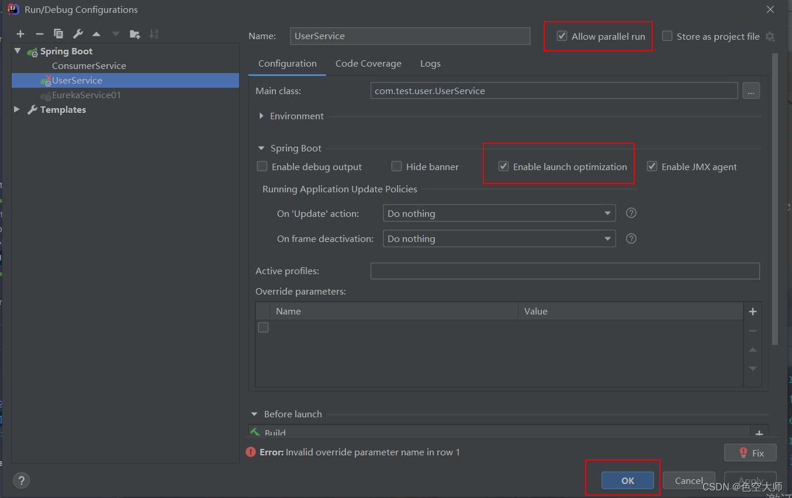The width and height of the screenshot is (792, 498).
Task: Open On 'Update' action dropdown
Action: click(x=499, y=213)
